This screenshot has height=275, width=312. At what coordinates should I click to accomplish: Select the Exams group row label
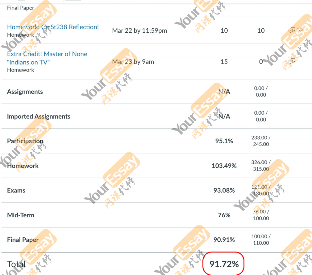pos(16,190)
